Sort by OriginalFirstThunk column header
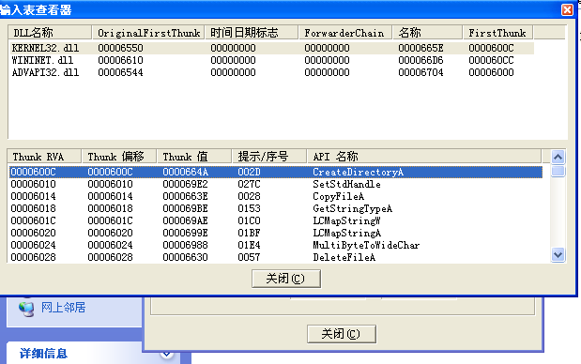The width and height of the screenshot is (581, 364). tap(148, 33)
